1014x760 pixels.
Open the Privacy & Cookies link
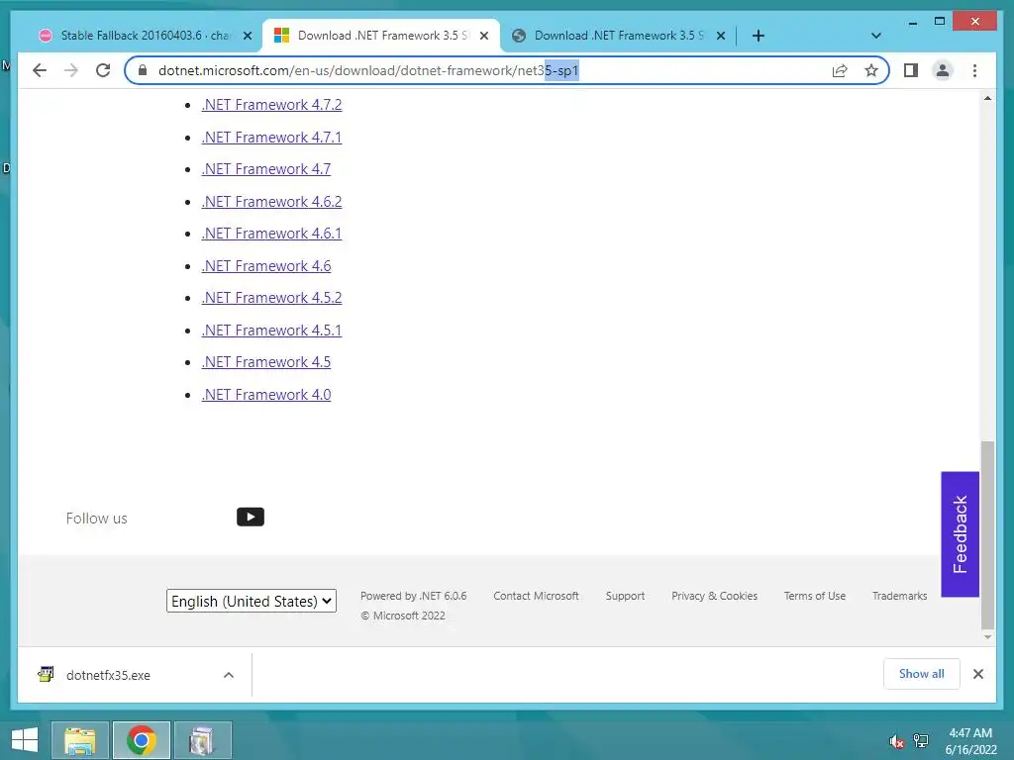tap(714, 596)
